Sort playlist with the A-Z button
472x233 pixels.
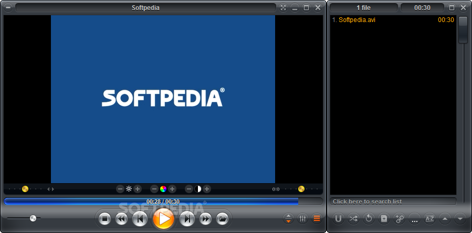pyautogui.click(x=429, y=219)
